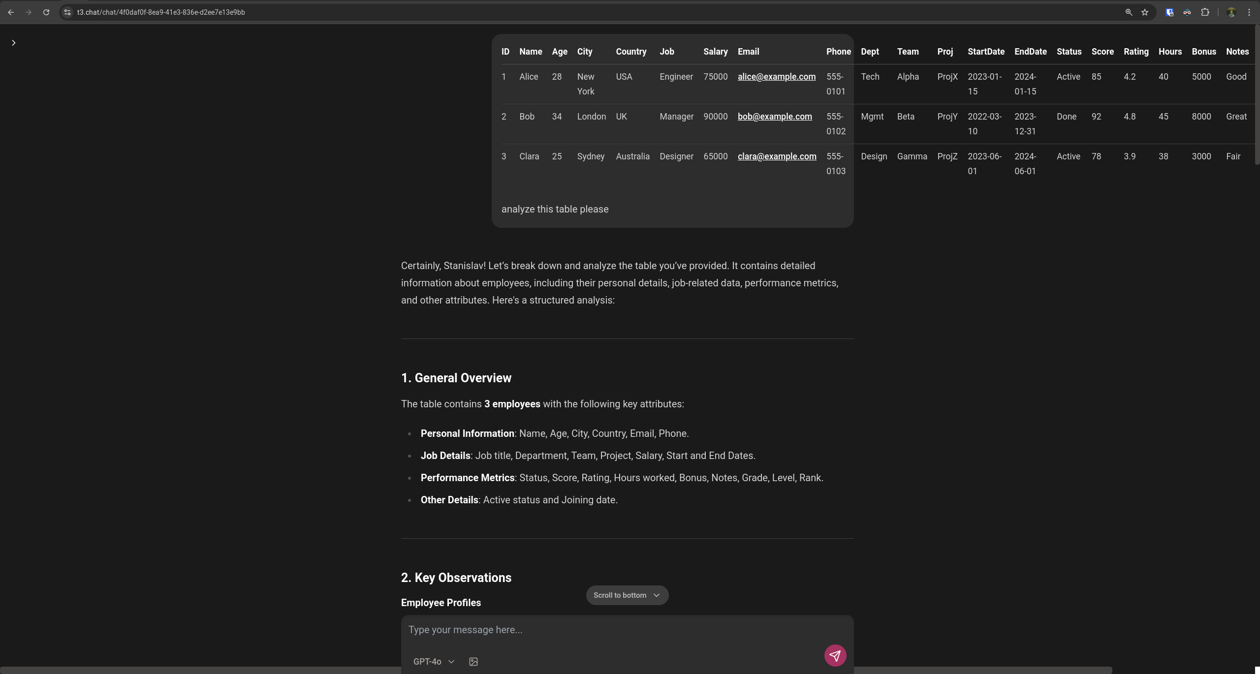This screenshot has width=1260, height=674.
Task: Open clara@example.com email link
Action: [x=777, y=156]
